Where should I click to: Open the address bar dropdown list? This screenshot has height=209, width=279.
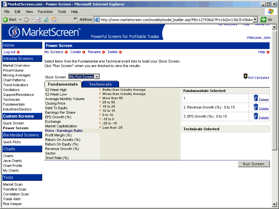click(x=255, y=19)
